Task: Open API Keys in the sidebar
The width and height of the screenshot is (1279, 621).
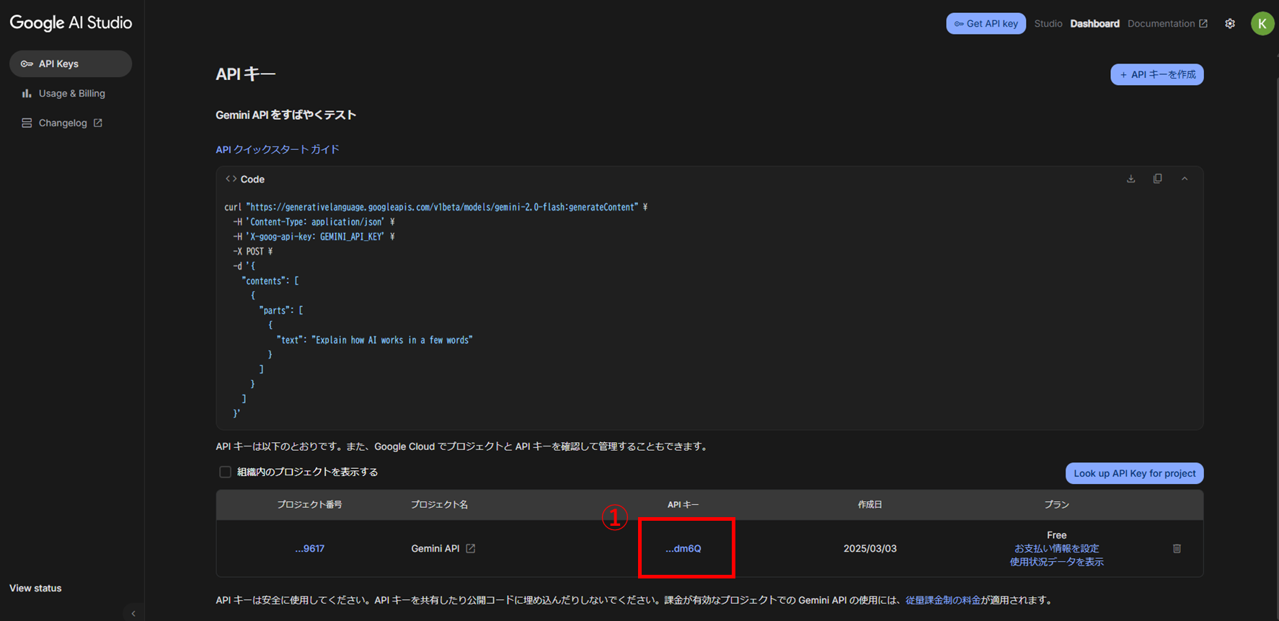Action: 70,63
